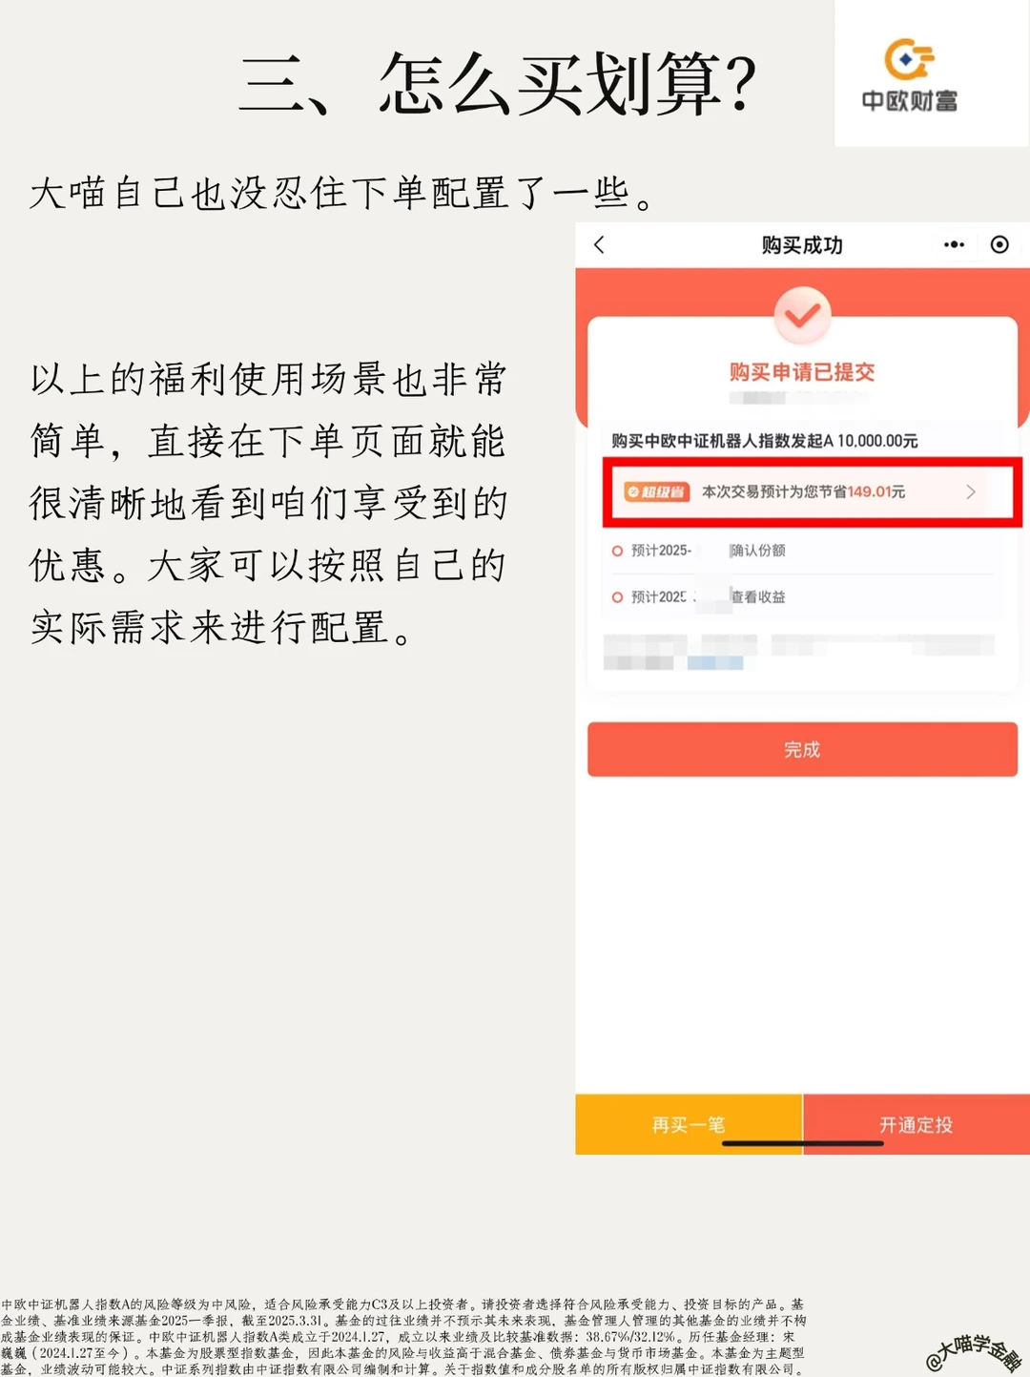Tap the red checkmark success icon

coord(802,314)
